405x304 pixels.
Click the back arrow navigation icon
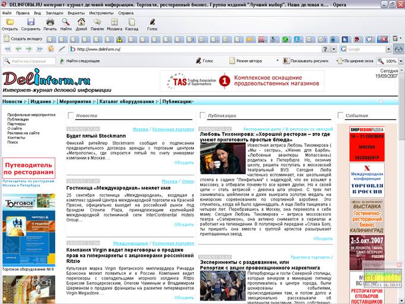[18, 49]
